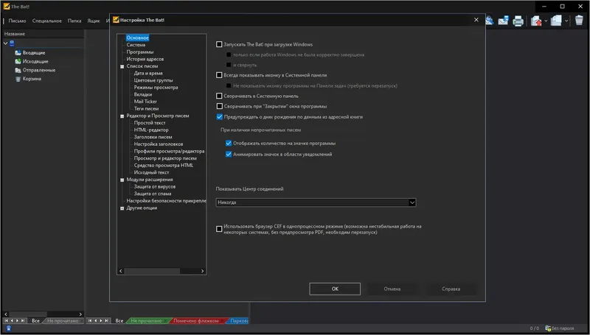Click the settings tree horizontal scrollbar thumb
The height and width of the screenshot is (335, 590).
(x=152, y=271)
